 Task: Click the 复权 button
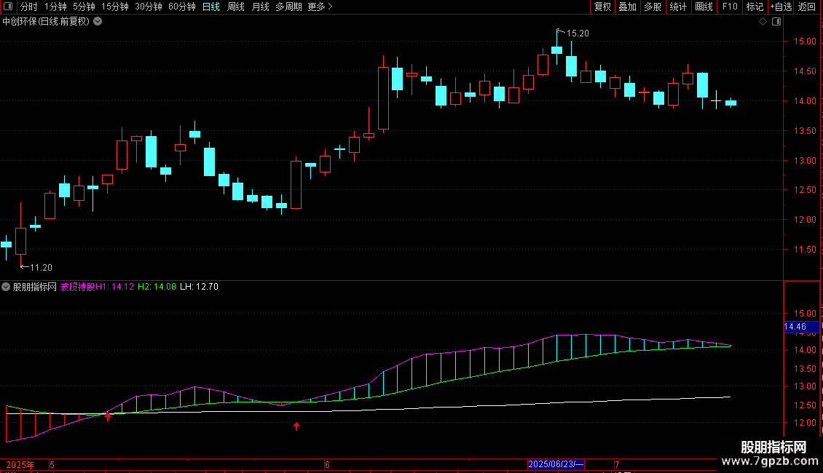click(602, 7)
